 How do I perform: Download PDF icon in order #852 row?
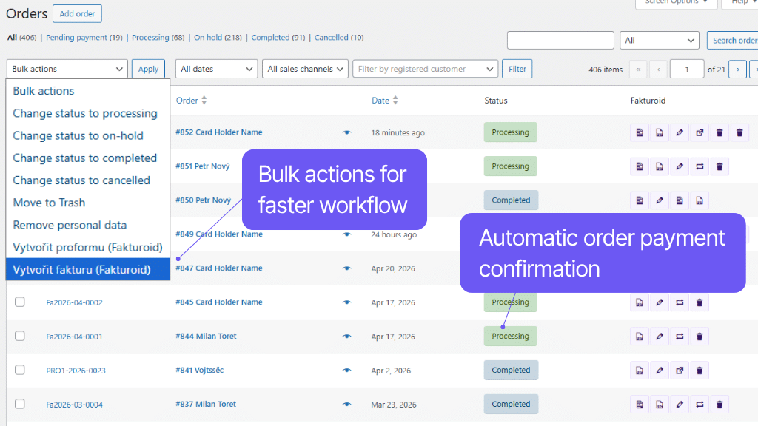pyautogui.click(x=660, y=132)
